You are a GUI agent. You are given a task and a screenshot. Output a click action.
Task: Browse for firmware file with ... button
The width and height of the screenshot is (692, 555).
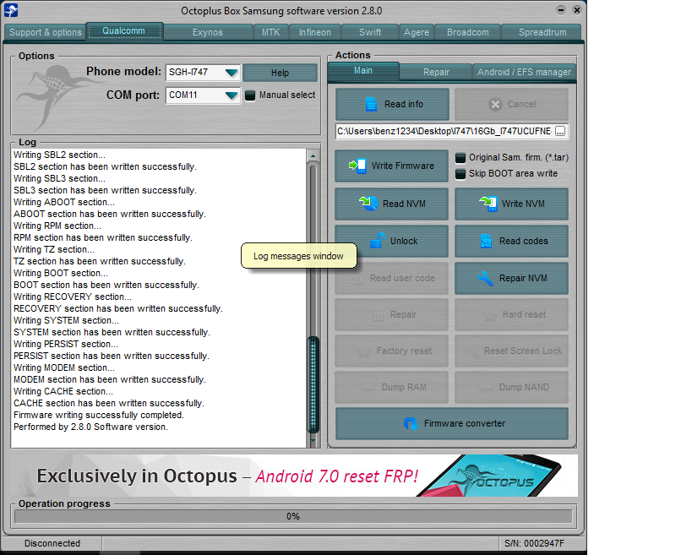coord(560,132)
